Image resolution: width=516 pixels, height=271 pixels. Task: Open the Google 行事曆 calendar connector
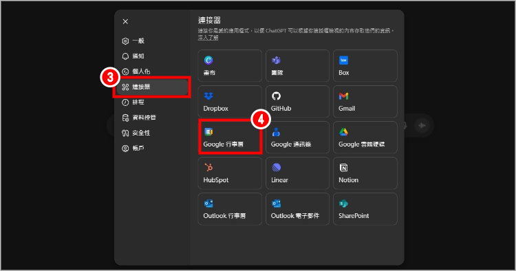(x=230, y=138)
